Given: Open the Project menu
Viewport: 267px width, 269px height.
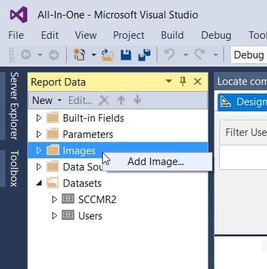Looking at the screenshot, I should click(129, 35).
